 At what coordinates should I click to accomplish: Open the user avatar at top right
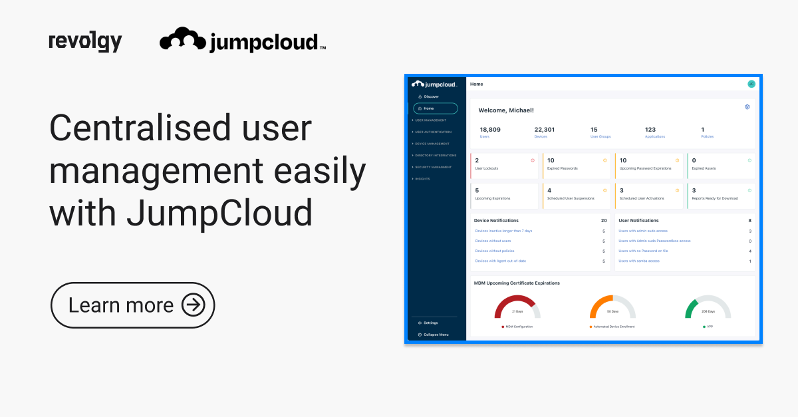point(751,84)
